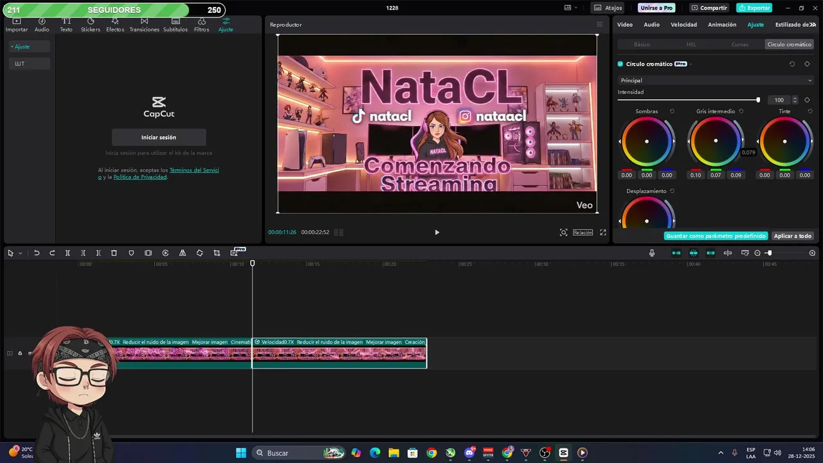Click Aplicar a todo button
Image resolution: width=823 pixels, height=463 pixels.
coord(793,236)
